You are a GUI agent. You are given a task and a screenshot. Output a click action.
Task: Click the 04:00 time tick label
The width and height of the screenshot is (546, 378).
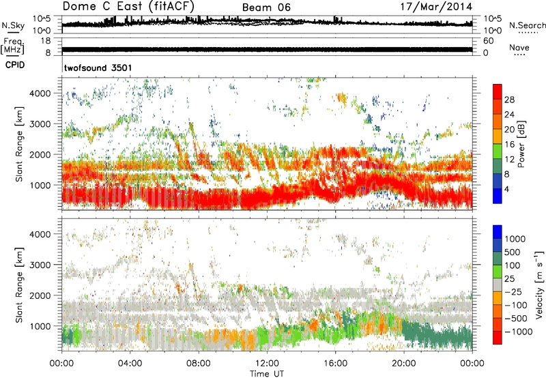click(x=130, y=364)
